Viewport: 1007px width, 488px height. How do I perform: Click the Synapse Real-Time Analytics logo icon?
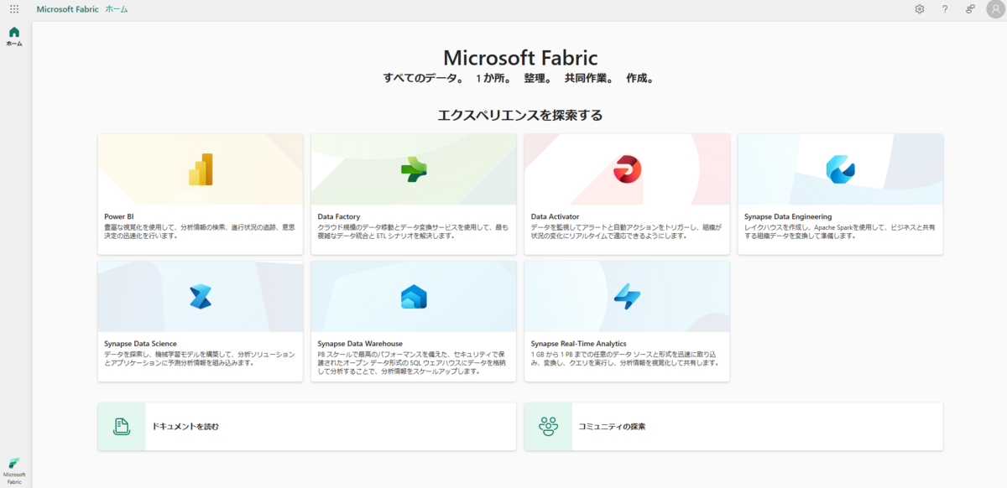[x=627, y=296]
